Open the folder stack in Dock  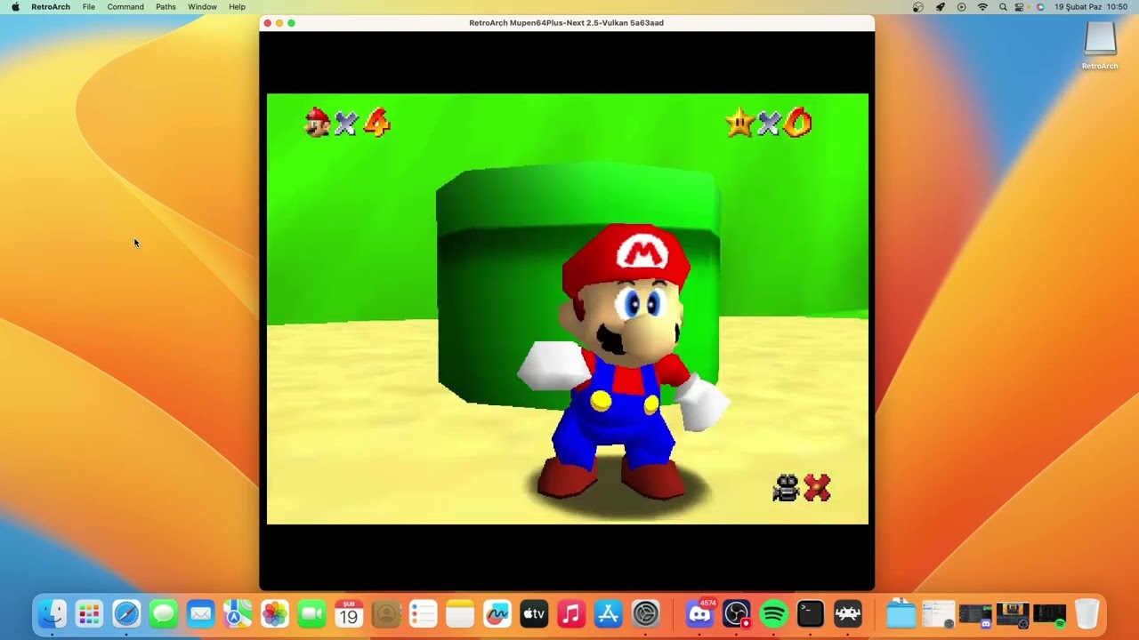[x=901, y=613]
